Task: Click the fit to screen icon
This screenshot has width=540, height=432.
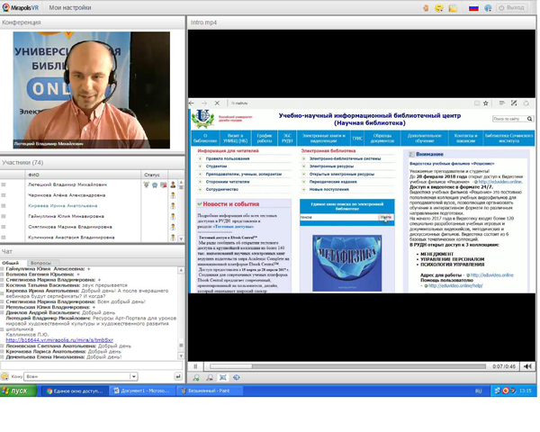Action: [223, 378]
